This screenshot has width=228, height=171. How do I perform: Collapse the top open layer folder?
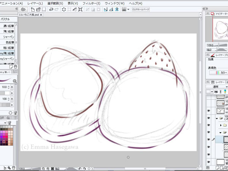click(x=217, y=118)
